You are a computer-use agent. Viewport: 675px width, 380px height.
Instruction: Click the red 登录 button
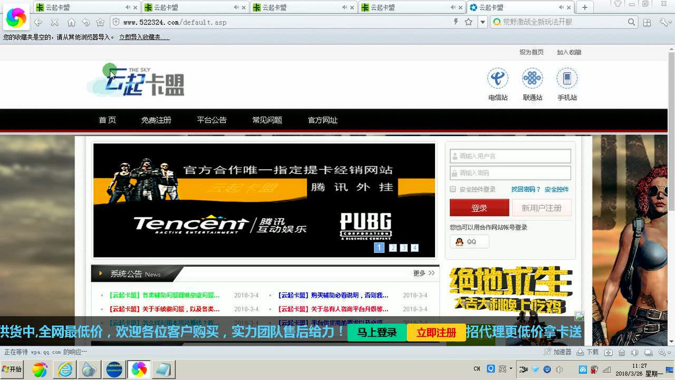[479, 208]
